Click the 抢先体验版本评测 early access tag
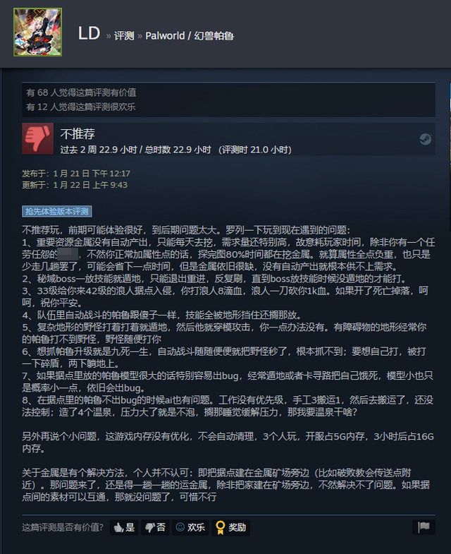This screenshot has height=554, width=451. tap(57, 211)
